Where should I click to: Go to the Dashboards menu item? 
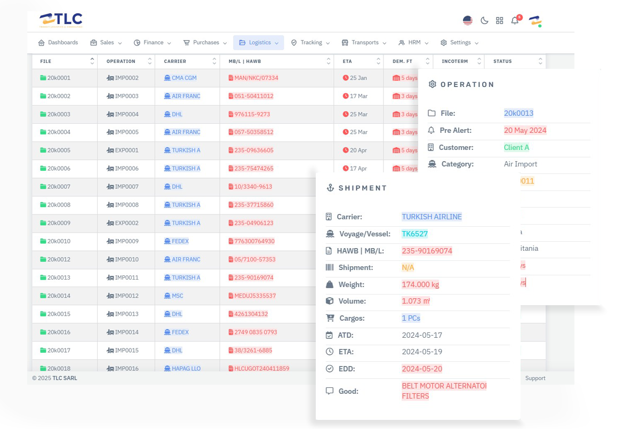click(58, 43)
